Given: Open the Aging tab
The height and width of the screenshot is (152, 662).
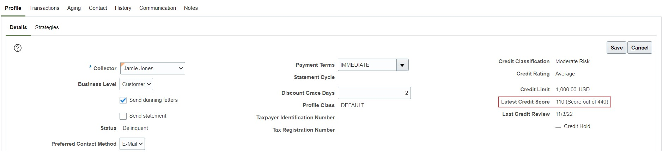Looking at the screenshot, I should coord(74,8).
